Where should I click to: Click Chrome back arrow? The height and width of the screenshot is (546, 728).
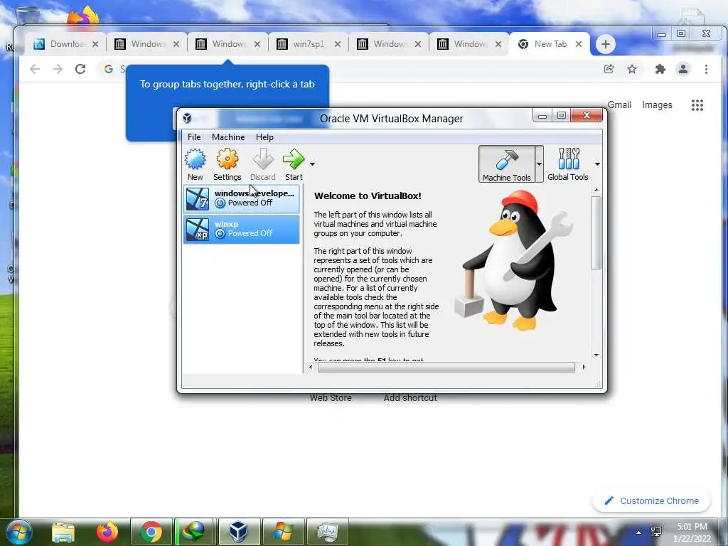pos(35,69)
